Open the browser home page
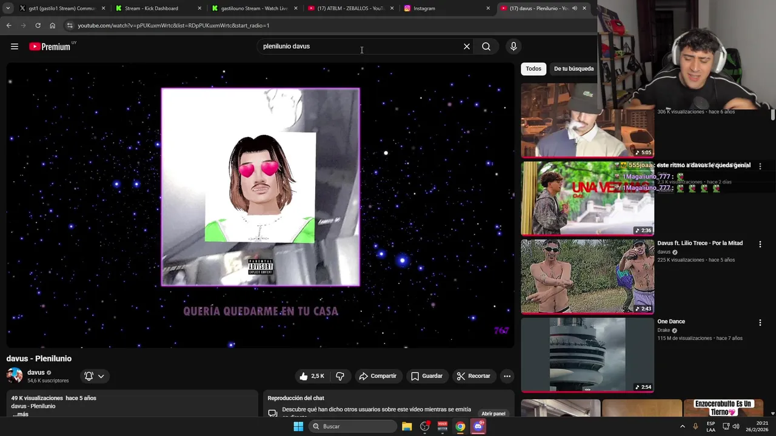Viewport: 776px width, 436px height. pos(52,25)
